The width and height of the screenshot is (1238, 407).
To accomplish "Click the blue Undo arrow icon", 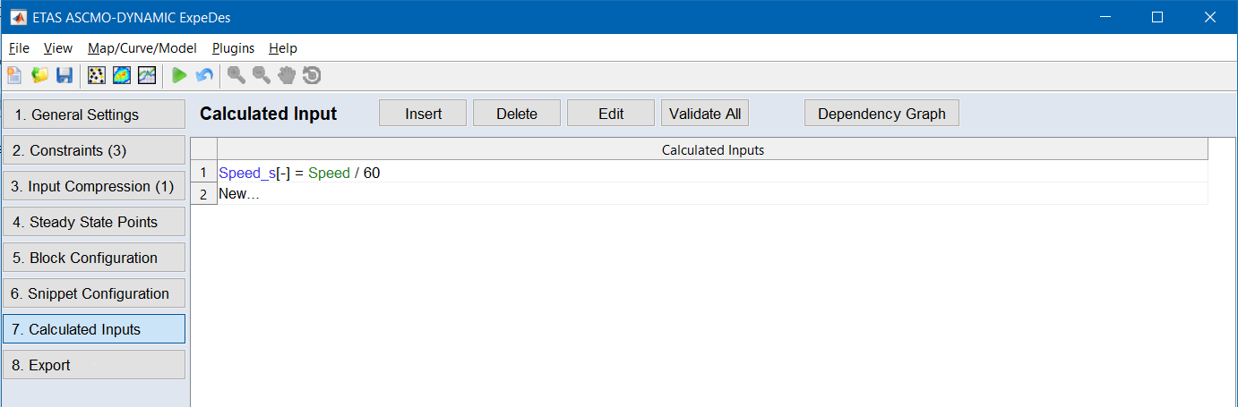I will (x=204, y=76).
